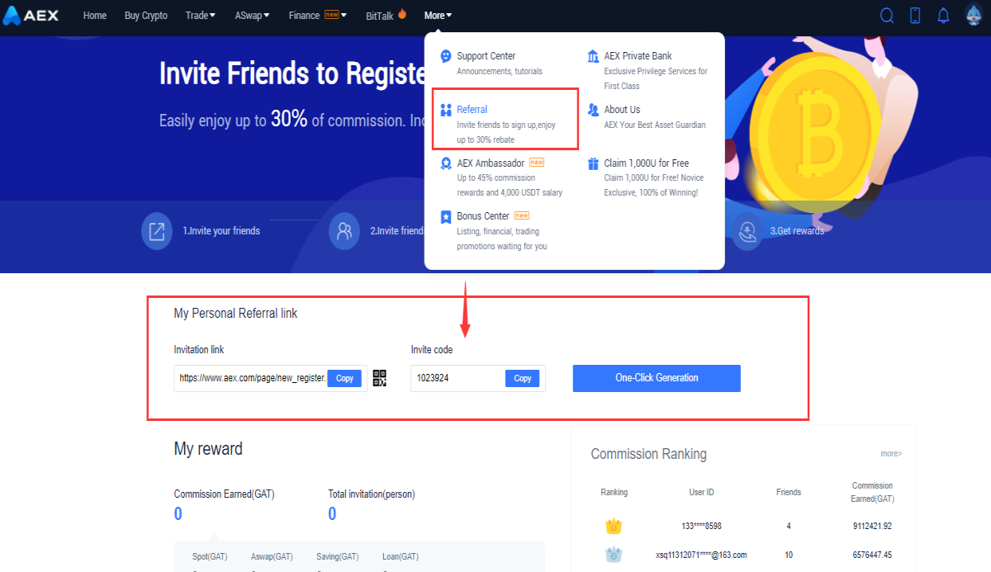The width and height of the screenshot is (991, 572).
Task: Click the step 2 invite friends icon
Action: point(344,231)
